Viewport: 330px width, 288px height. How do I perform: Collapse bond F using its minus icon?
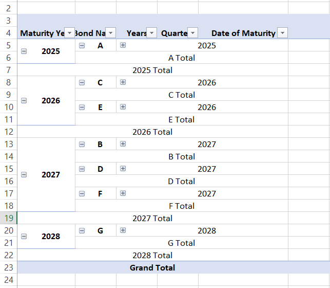point(82,193)
